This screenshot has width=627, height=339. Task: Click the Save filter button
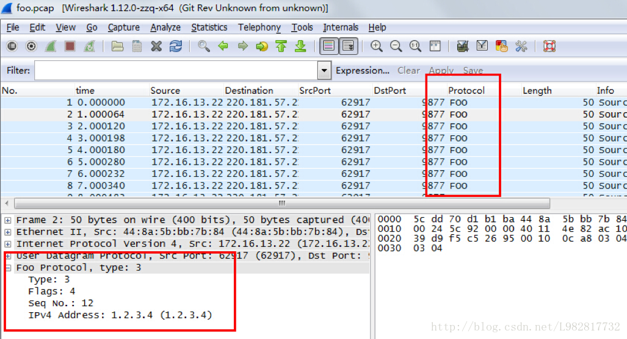click(x=473, y=71)
